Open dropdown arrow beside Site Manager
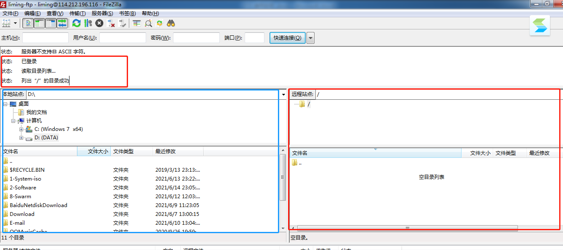Viewport: 563px width, 250px height. [16, 23]
